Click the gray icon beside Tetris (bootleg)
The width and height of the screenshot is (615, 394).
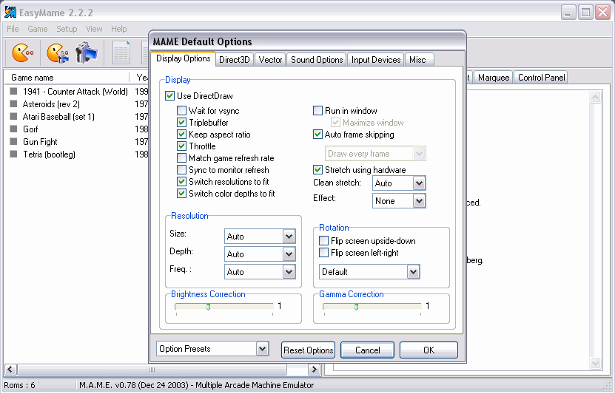point(14,154)
